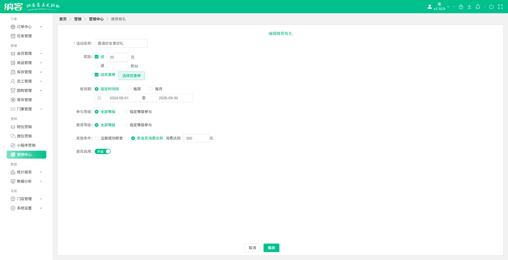Viewport: 508px width, 260px height.
Task: Click the 系统设置 gear icon
Action: [13, 208]
